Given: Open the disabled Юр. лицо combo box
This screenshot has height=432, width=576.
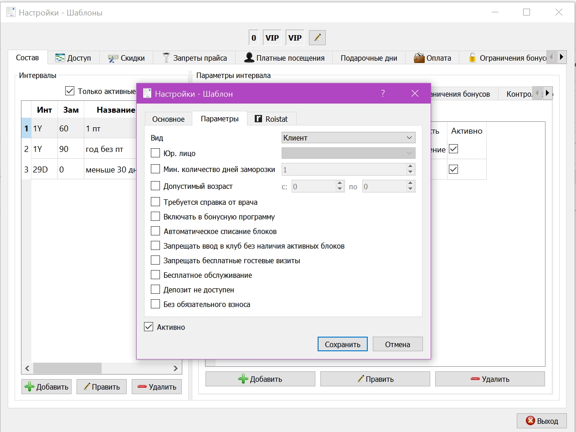Looking at the screenshot, I should tap(348, 153).
